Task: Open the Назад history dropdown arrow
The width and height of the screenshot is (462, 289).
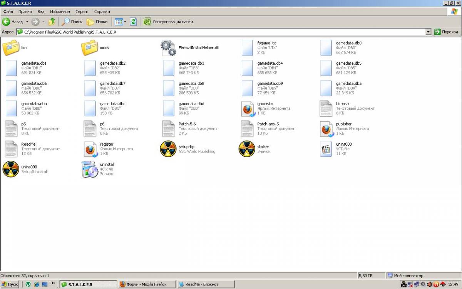Action: pyautogui.click(x=27, y=22)
